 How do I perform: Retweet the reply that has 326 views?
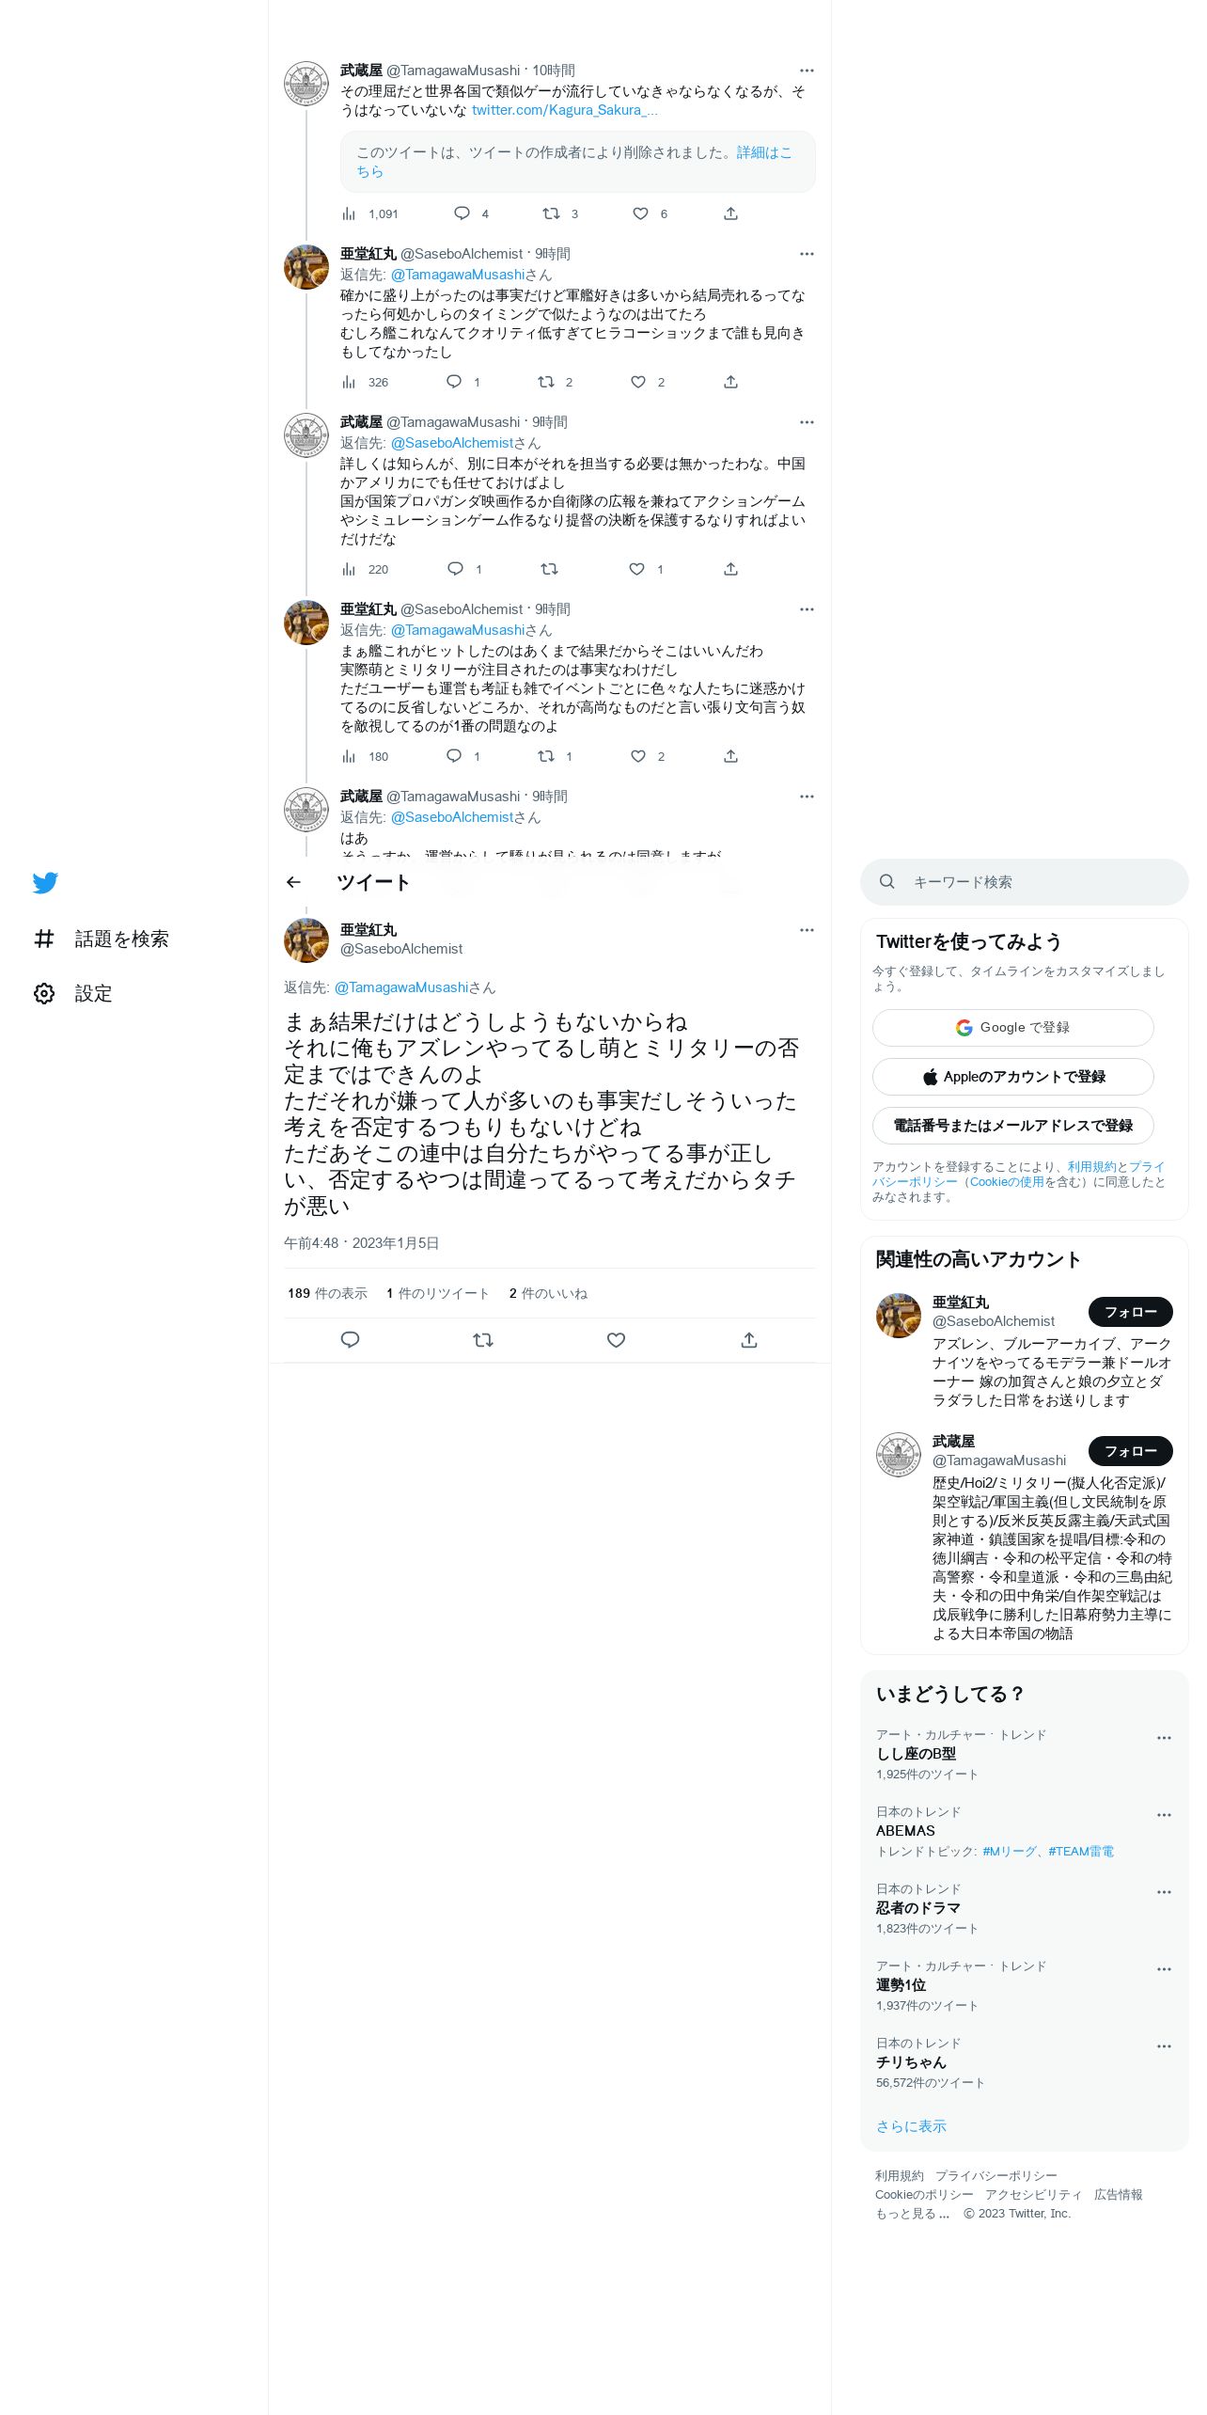546,382
